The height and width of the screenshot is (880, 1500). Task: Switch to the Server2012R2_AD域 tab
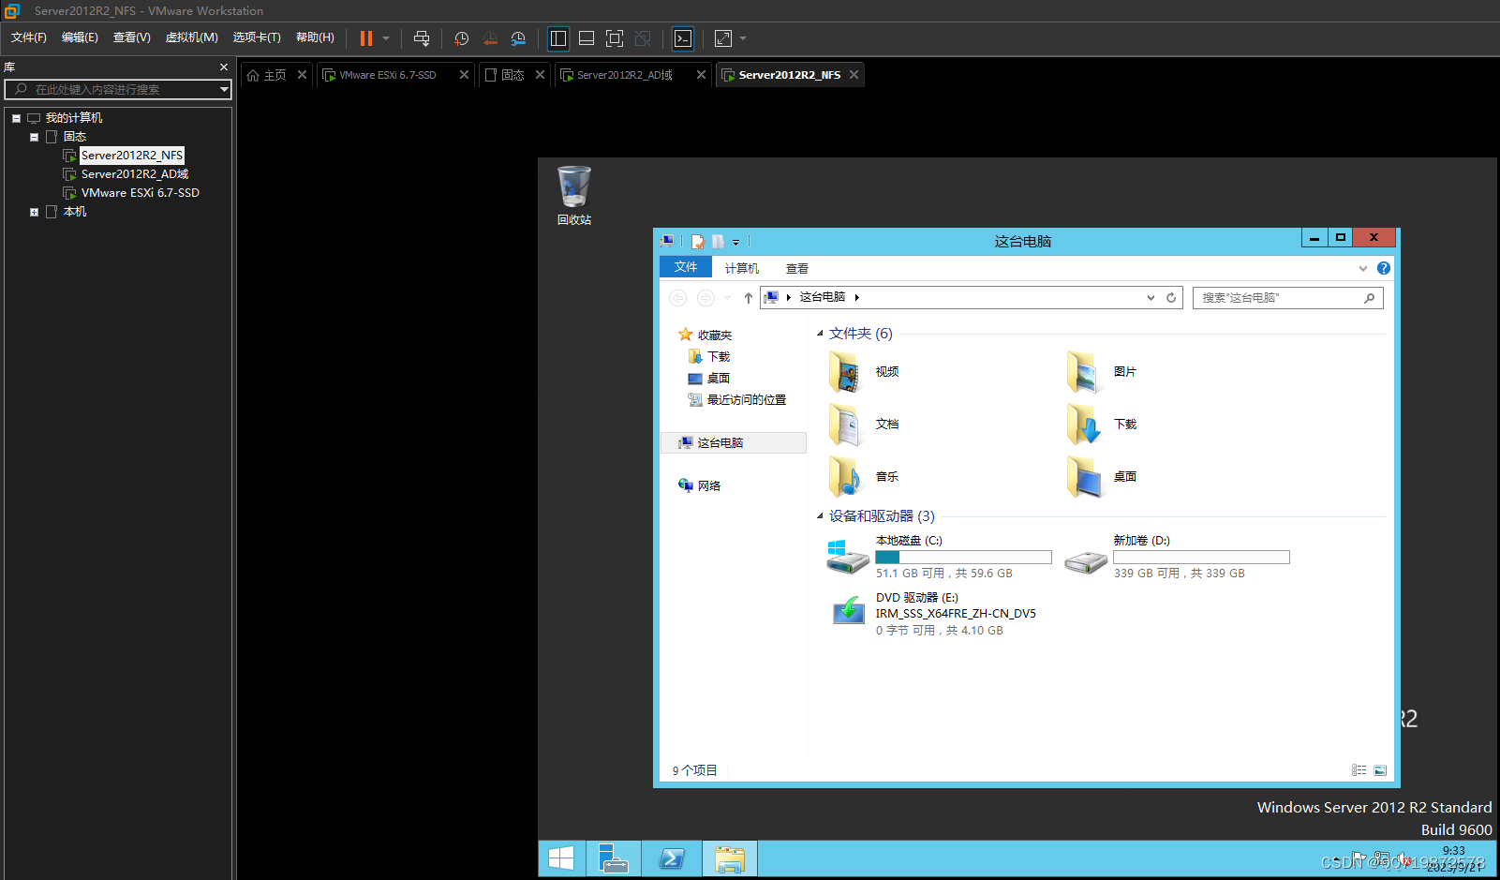625,75
